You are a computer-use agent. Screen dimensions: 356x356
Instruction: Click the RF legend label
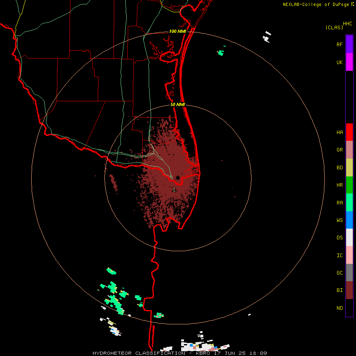(x=339, y=44)
